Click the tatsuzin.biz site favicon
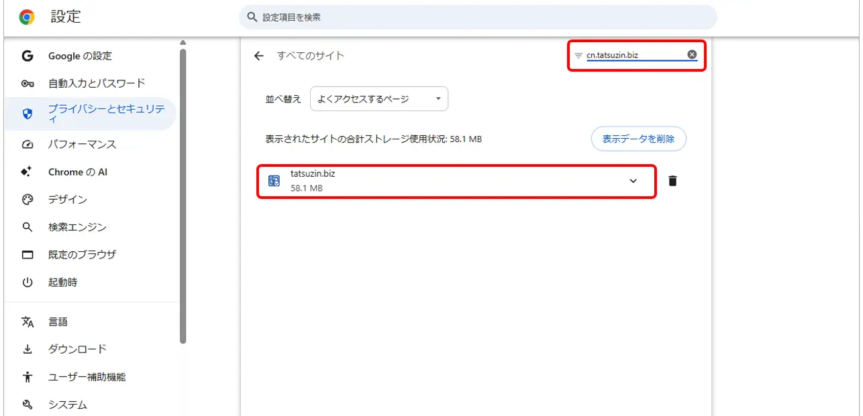This screenshot has height=416, width=863. point(274,181)
